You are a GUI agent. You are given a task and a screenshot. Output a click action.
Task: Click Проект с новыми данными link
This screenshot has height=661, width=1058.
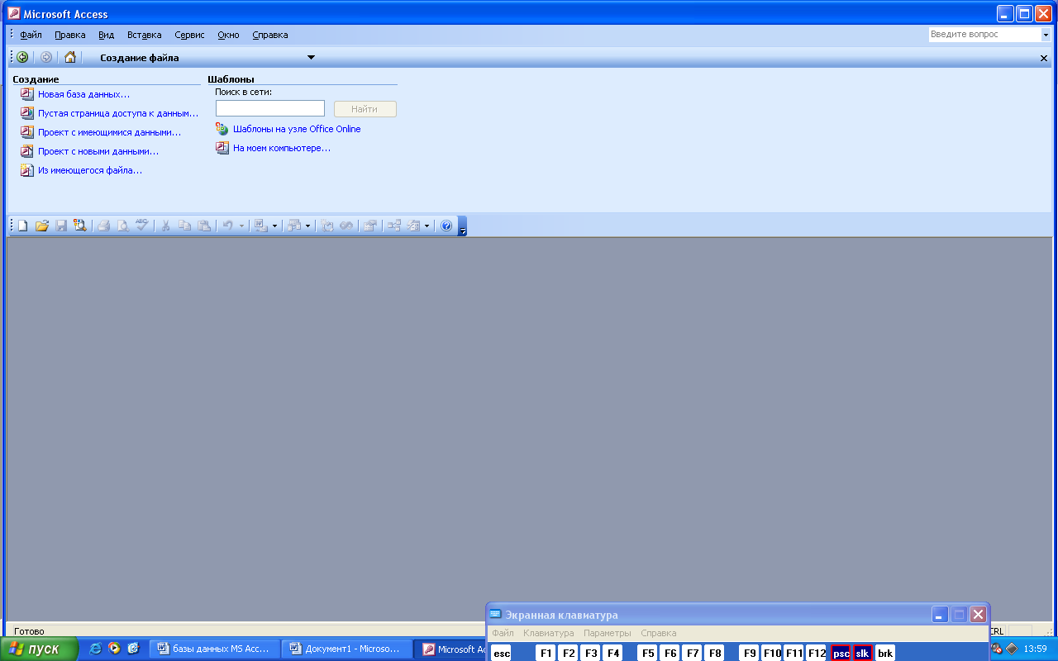pyautogui.click(x=98, y=151)
